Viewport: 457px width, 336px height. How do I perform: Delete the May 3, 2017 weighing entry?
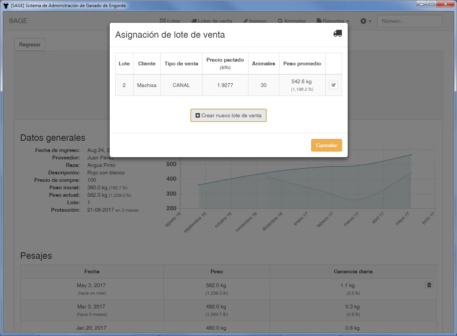(429, 285)
